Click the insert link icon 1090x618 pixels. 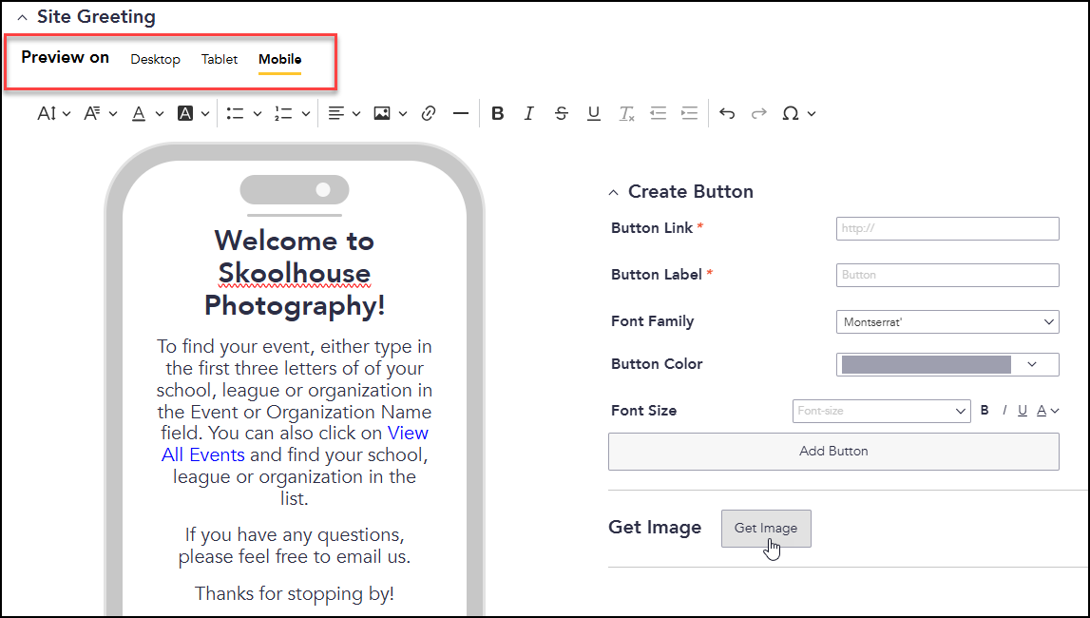[429, 113]
